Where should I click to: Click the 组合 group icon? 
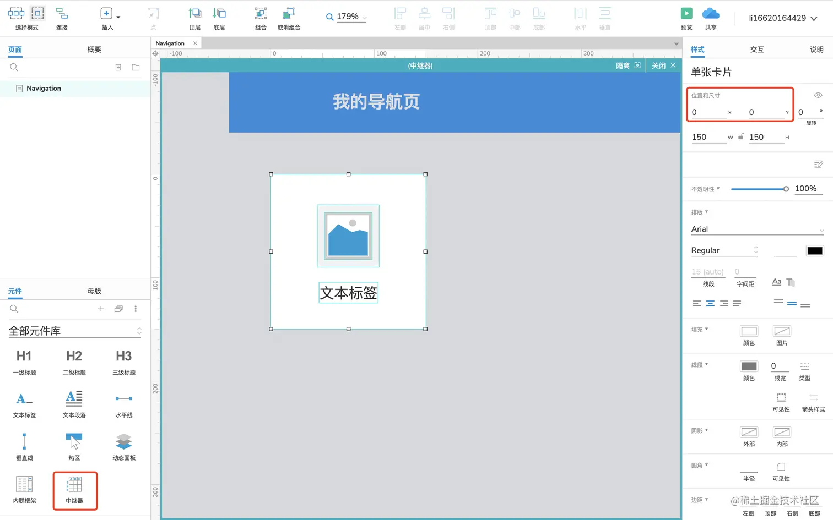coord(261,13)
